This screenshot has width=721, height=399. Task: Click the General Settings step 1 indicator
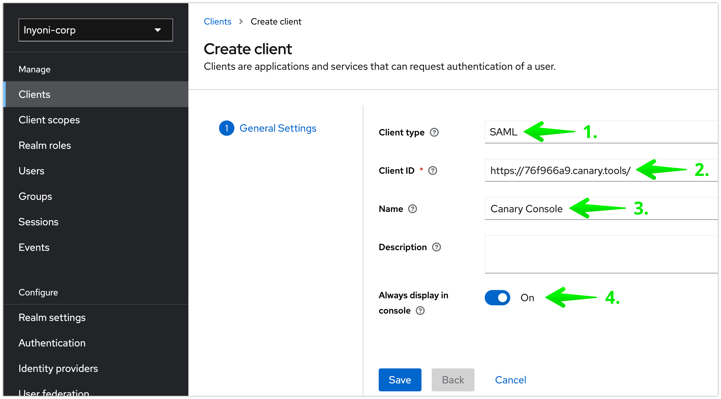point(226,128)
